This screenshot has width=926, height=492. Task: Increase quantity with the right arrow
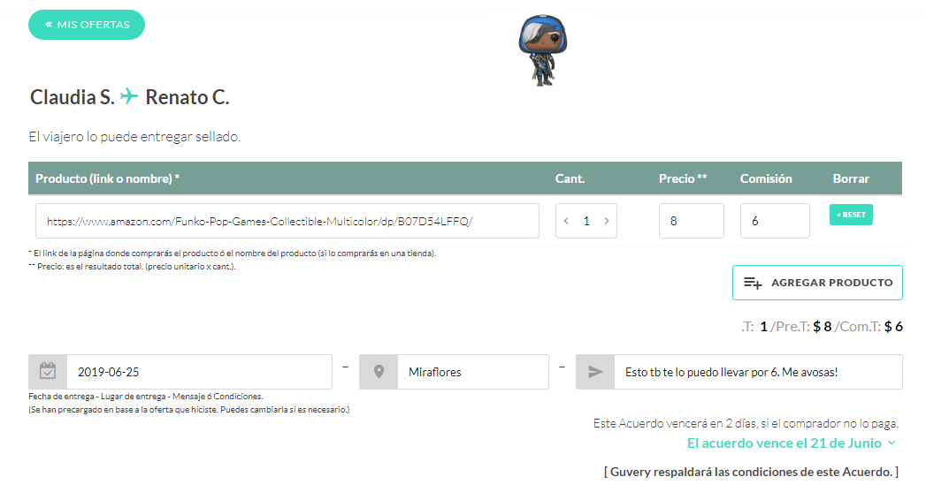pos(607,221)
